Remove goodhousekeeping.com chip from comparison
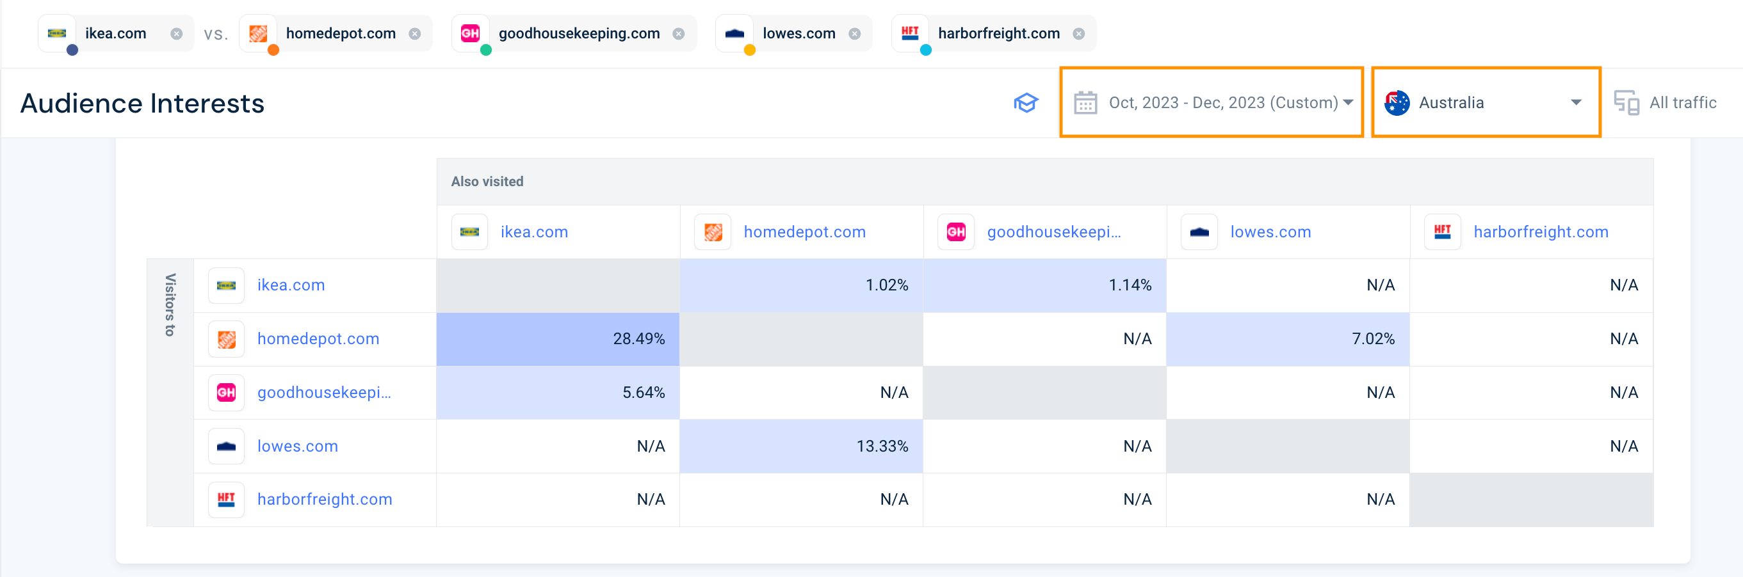Screen dimensions: 1743x577 (x=678, y=34)
